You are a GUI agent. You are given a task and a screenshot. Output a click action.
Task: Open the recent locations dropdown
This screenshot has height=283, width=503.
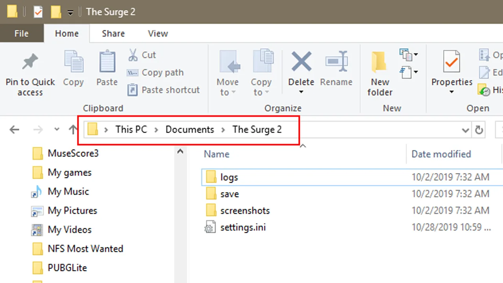coord(57,130)
